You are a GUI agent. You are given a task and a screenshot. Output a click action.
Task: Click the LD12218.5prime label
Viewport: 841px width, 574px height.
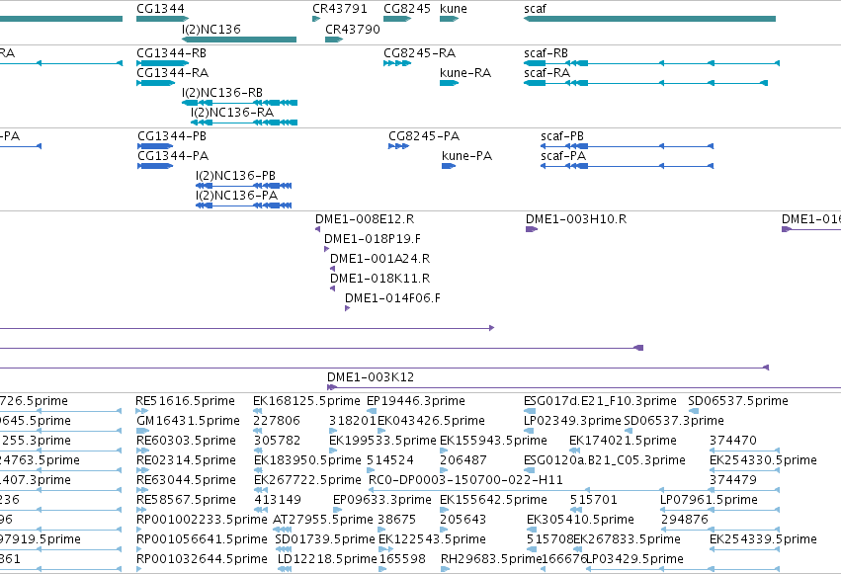[327, 559]
